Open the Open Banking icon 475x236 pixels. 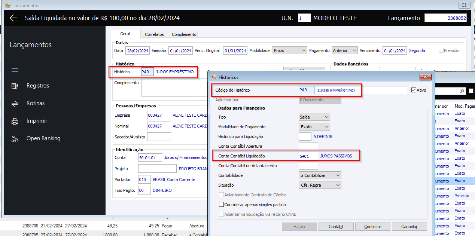(15, 139)
